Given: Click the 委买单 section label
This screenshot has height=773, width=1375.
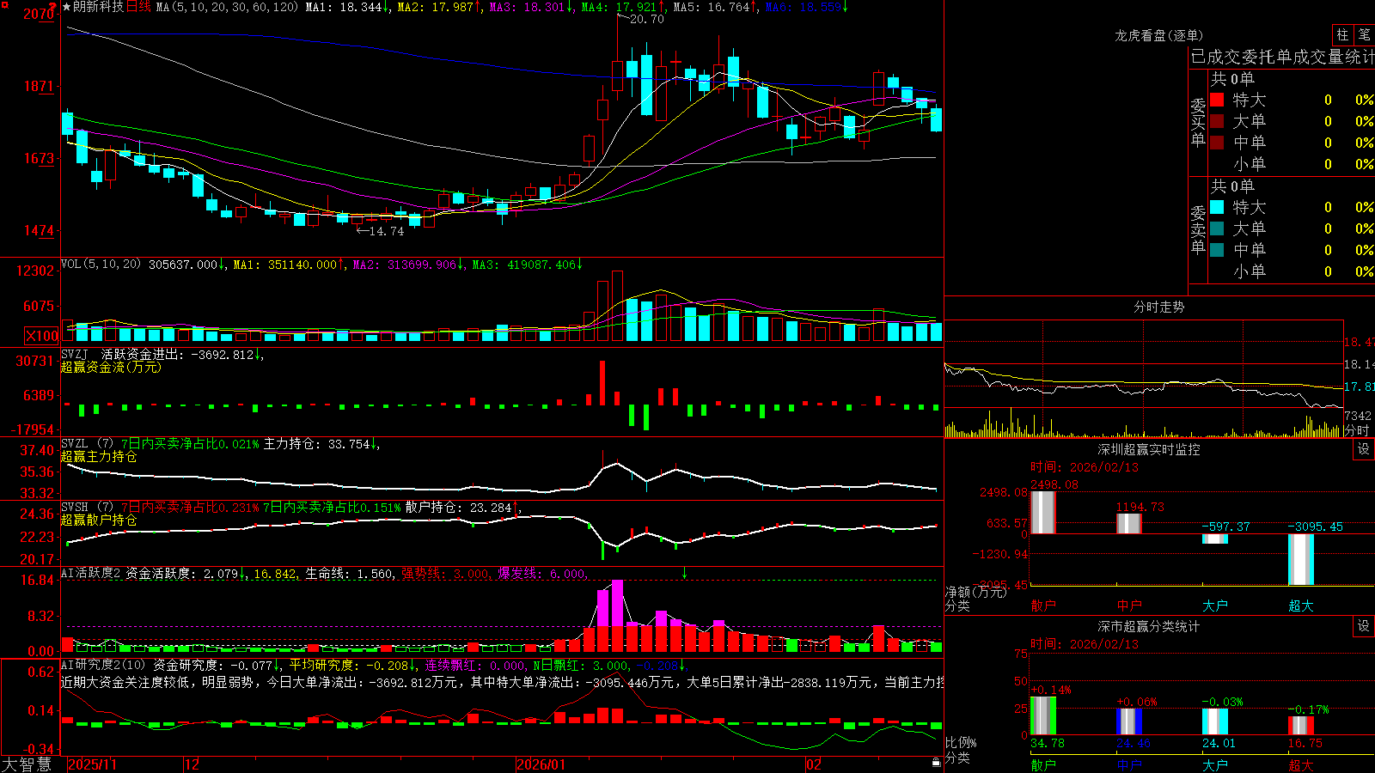Looking at the screenshot, I should (1198, 122).
